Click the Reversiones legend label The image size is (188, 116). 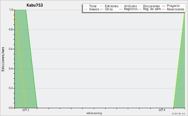click(x=175, y=9)
